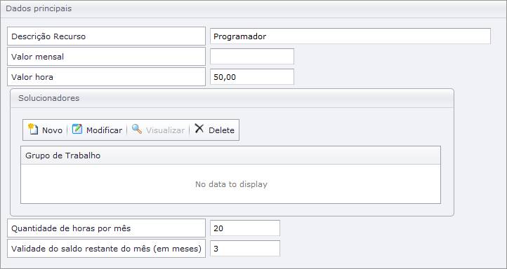Image resolution: width=507 pixels, height=269 pixels.
Task: Select the Visualizar toolbar label
Action: point(165,130)
